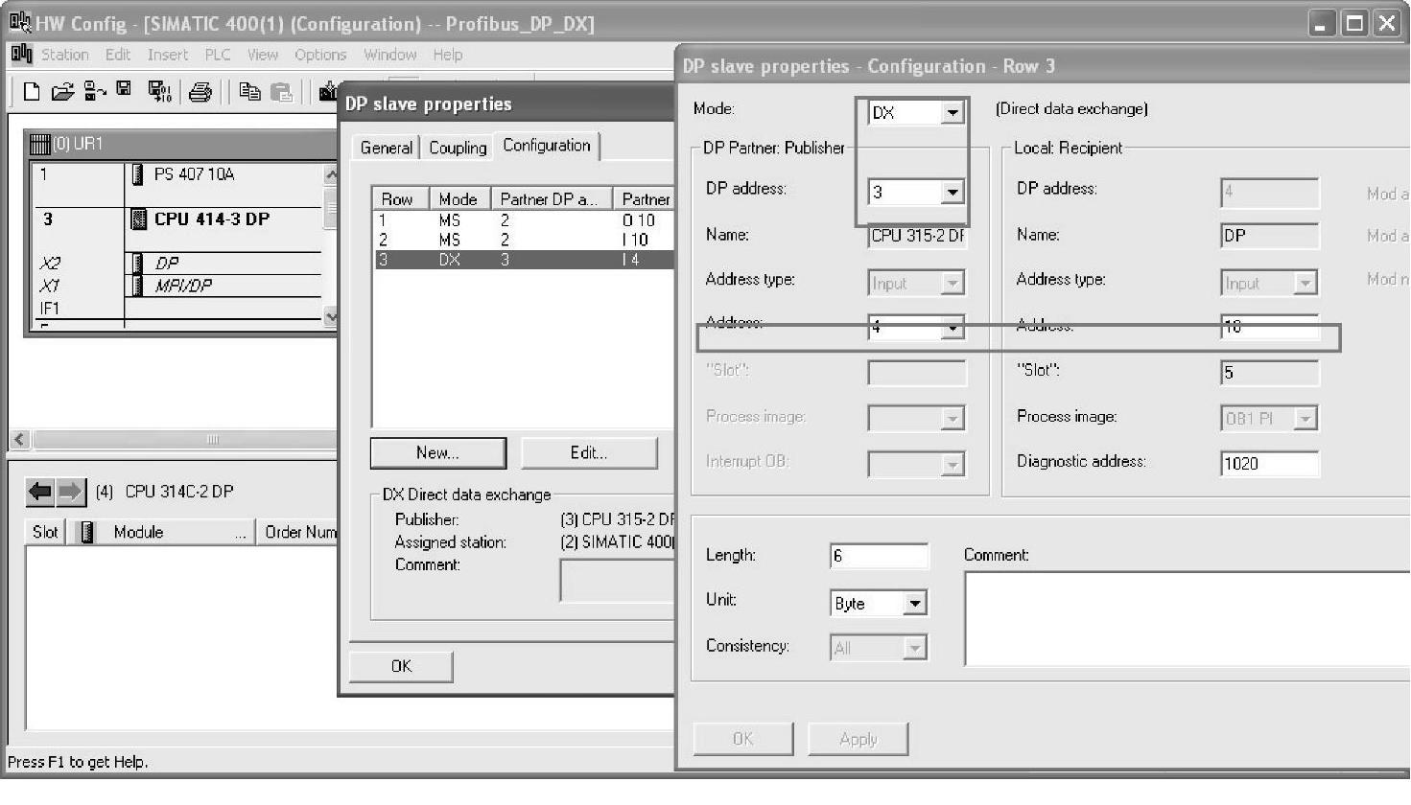Click the Diagnostic address field showing 1020
Viewport: 1411px width, 805px height.
(1270, 464)
